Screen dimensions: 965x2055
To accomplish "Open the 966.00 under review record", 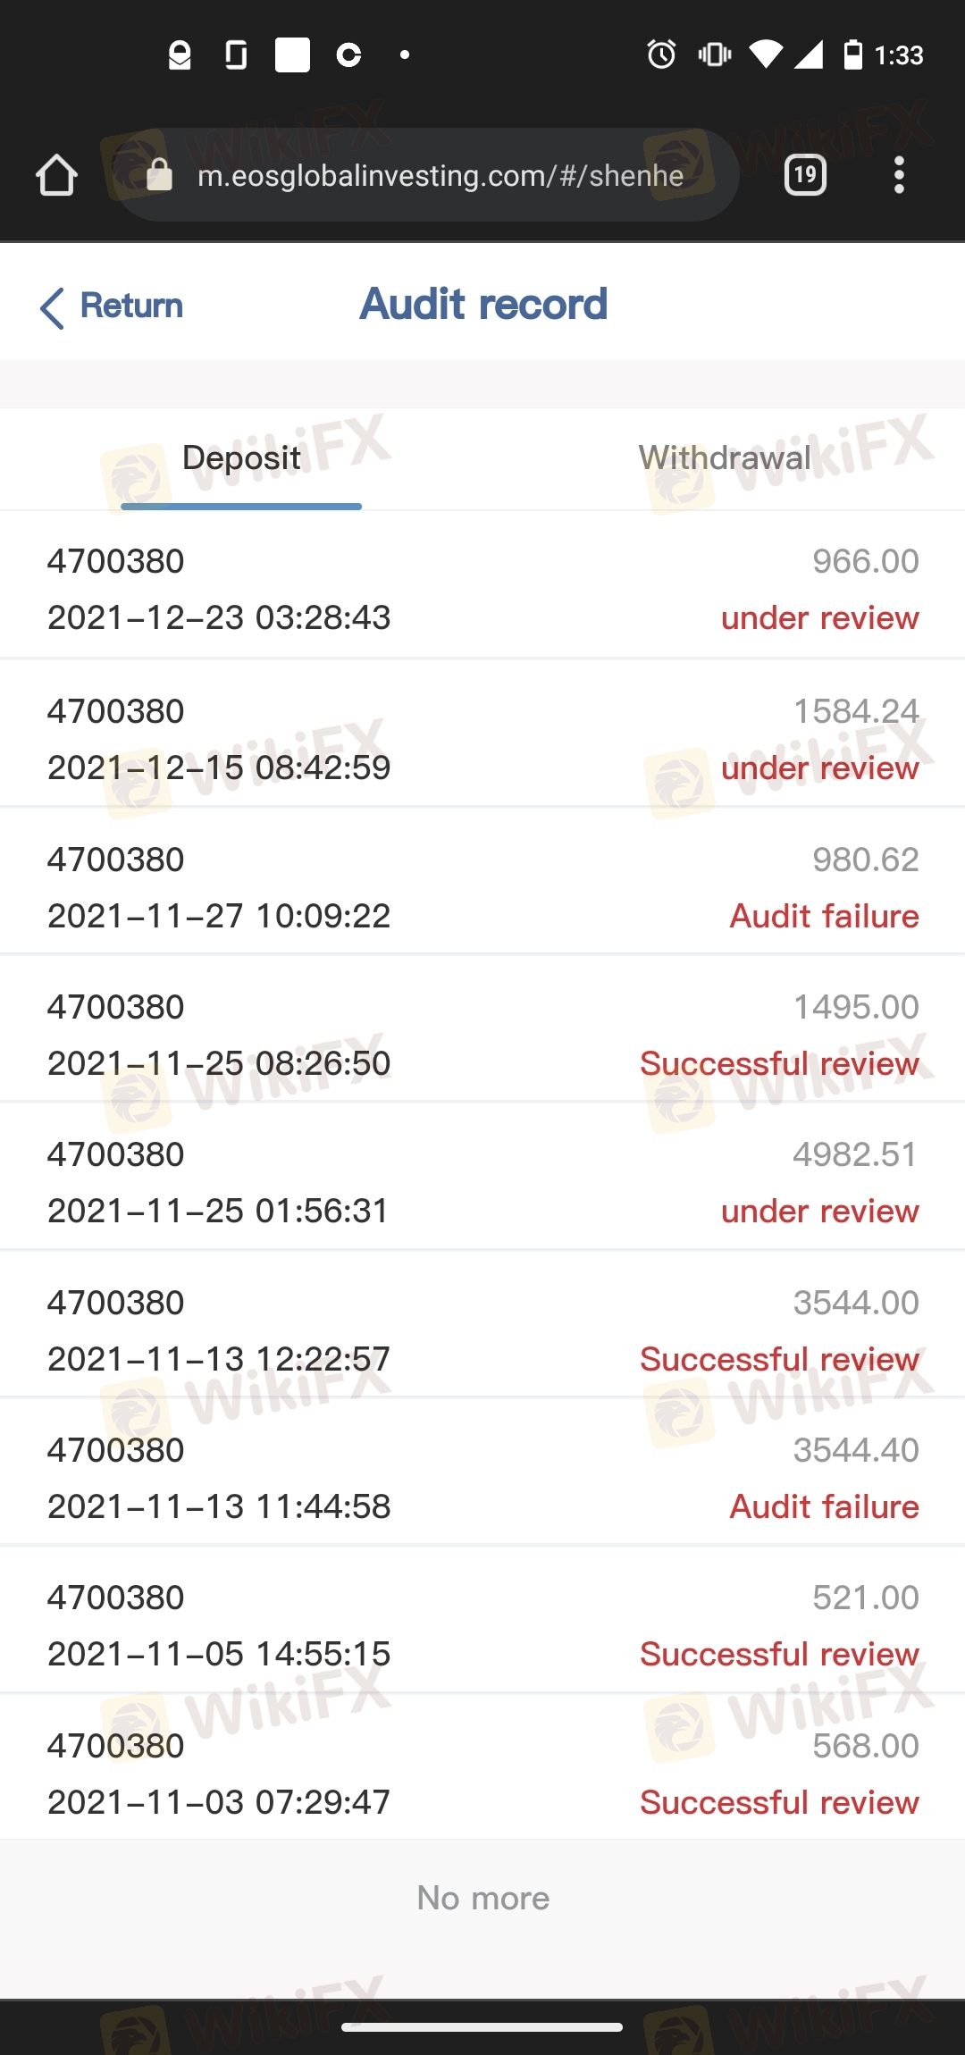I will [x=482, y=589].
